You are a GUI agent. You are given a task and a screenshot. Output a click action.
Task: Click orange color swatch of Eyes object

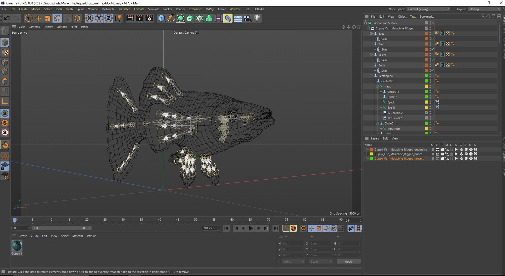[426, 34]
